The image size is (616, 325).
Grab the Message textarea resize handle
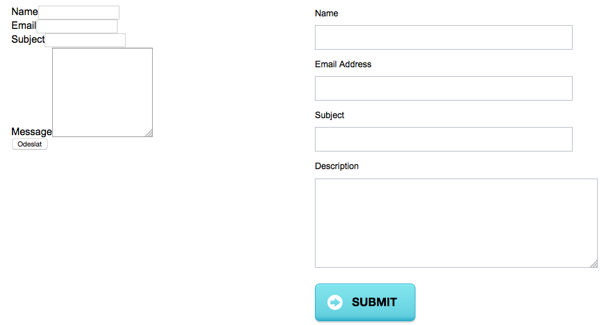coord(149,133)
